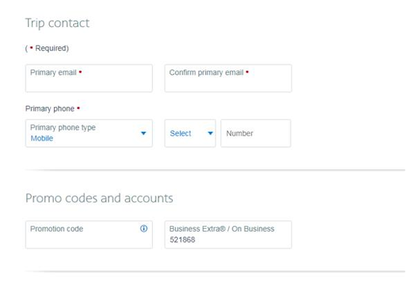Click the Primary email label text
This screenshot has width=406, height=285.
point(53,73)
